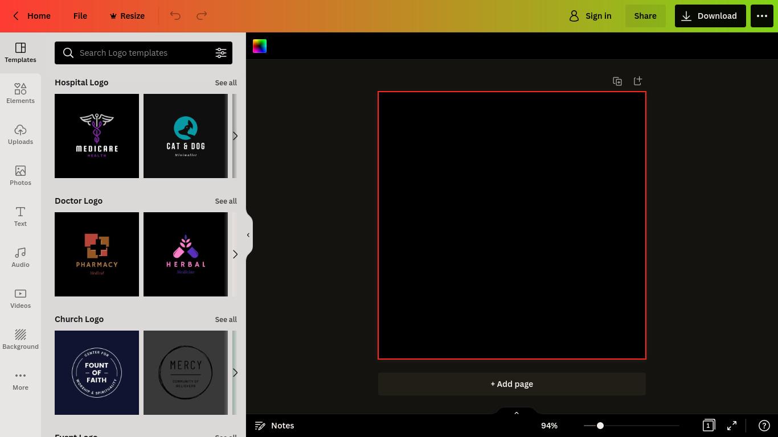
Task: Select the Medicare Health logo template
Action: [x=97, y=136]
